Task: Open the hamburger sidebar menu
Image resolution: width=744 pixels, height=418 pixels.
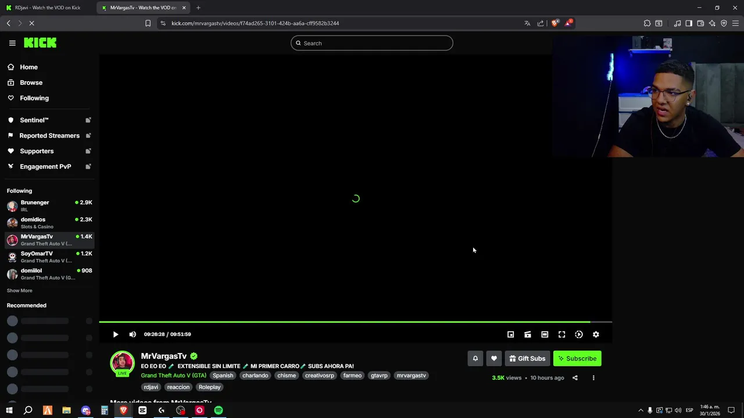Action: click(x=12, y=43)
